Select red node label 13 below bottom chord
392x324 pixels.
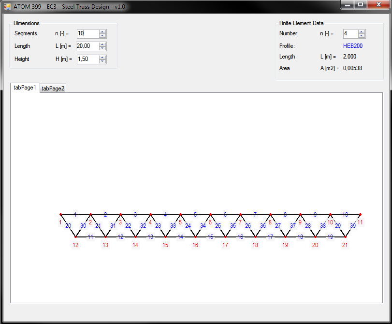105,245
